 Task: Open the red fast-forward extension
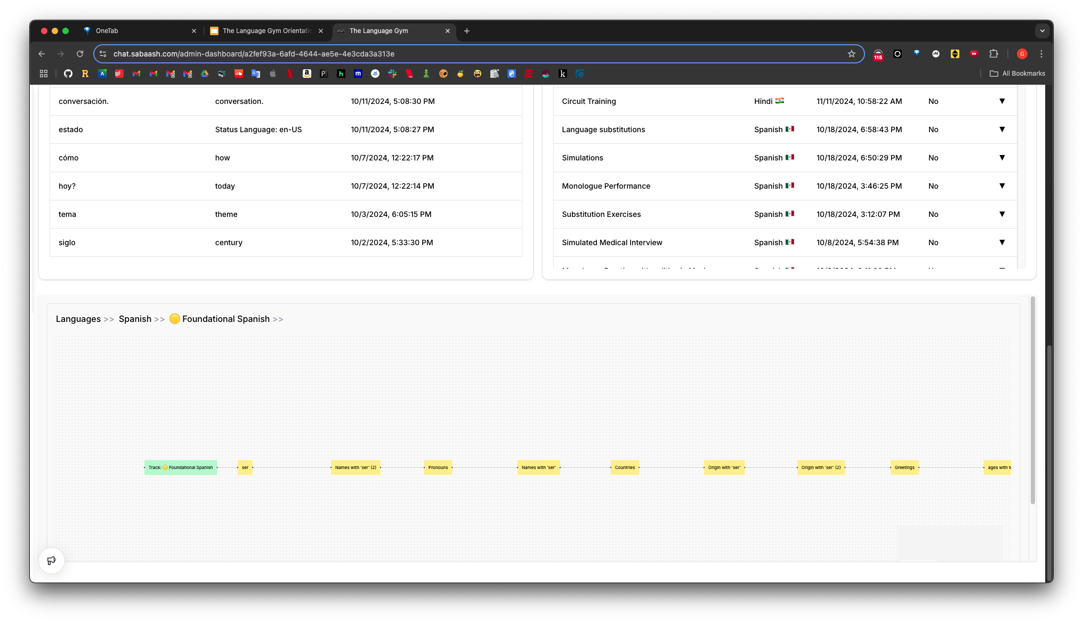pos(974,54)
